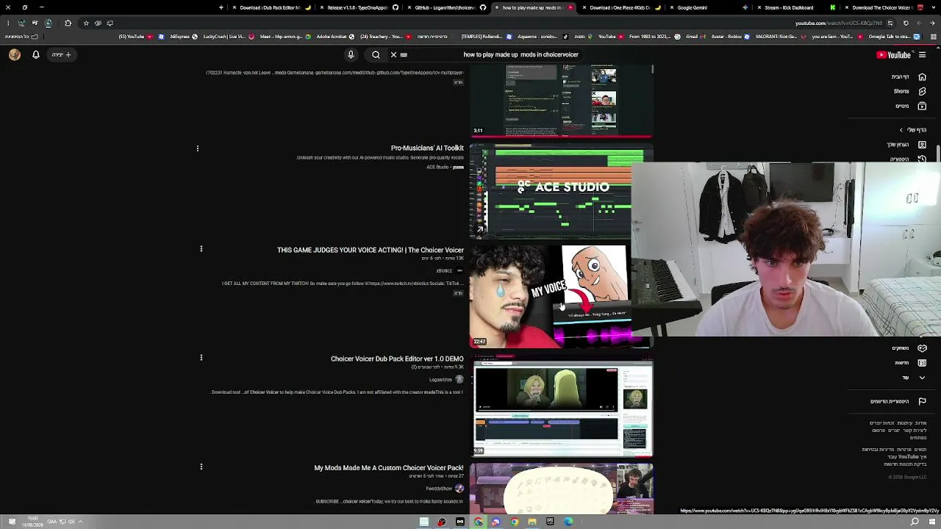Open News in the sidebar
Image resolution: width=941 pixels, height=529 pixels.
pyautogui.click(x=909, y=363)
